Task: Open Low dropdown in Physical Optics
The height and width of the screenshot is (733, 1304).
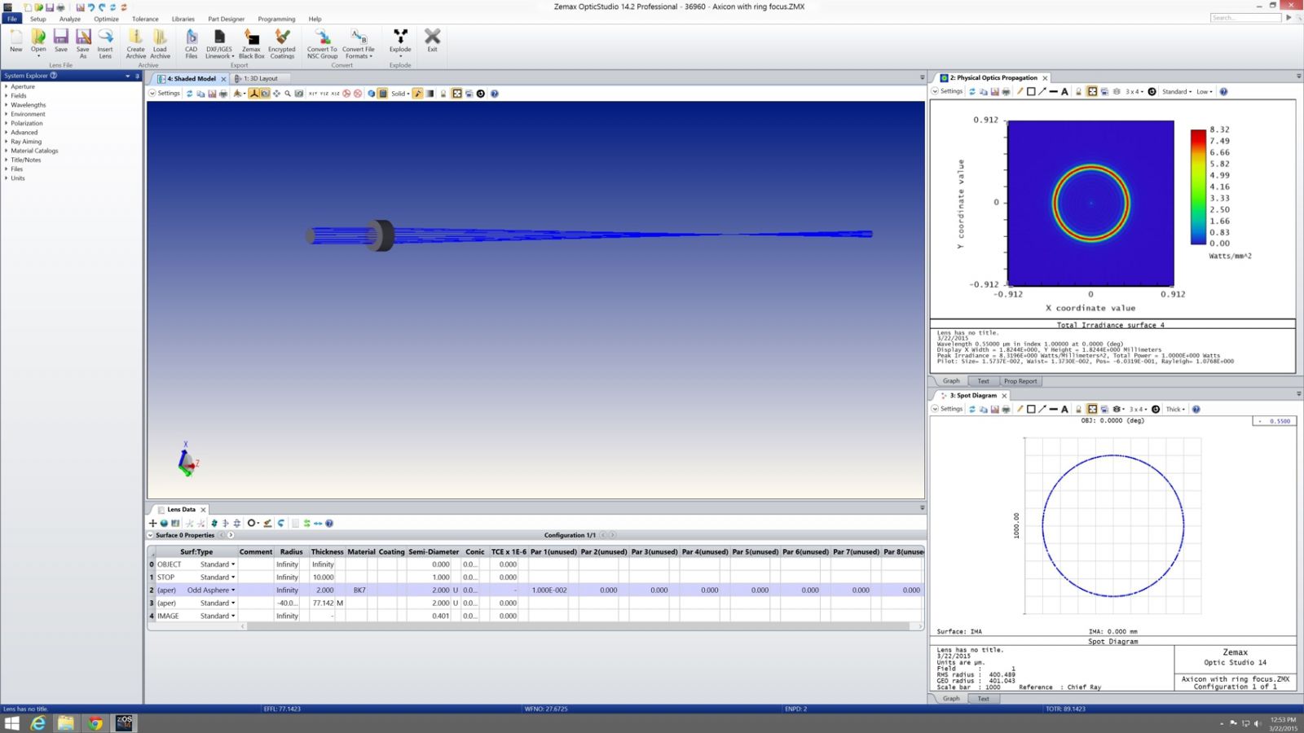Action: point(1205,91)
